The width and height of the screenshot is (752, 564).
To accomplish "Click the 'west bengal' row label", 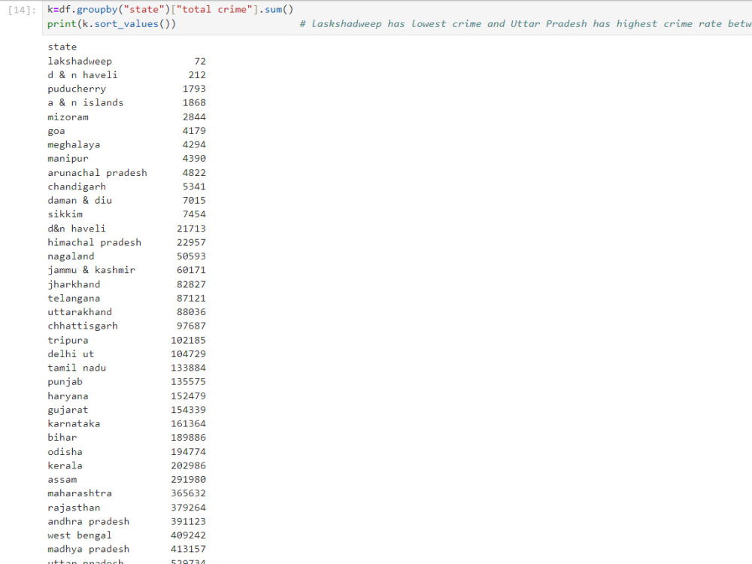I will click(x=80, y=535).
